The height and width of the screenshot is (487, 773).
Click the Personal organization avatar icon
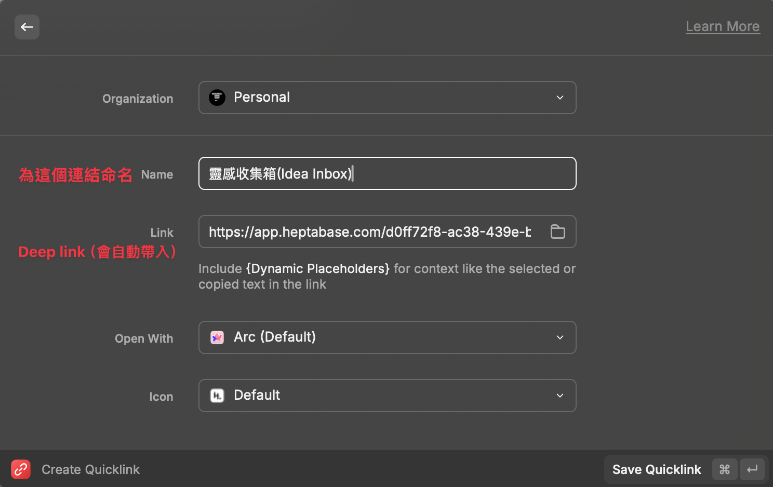pos(217,97)
